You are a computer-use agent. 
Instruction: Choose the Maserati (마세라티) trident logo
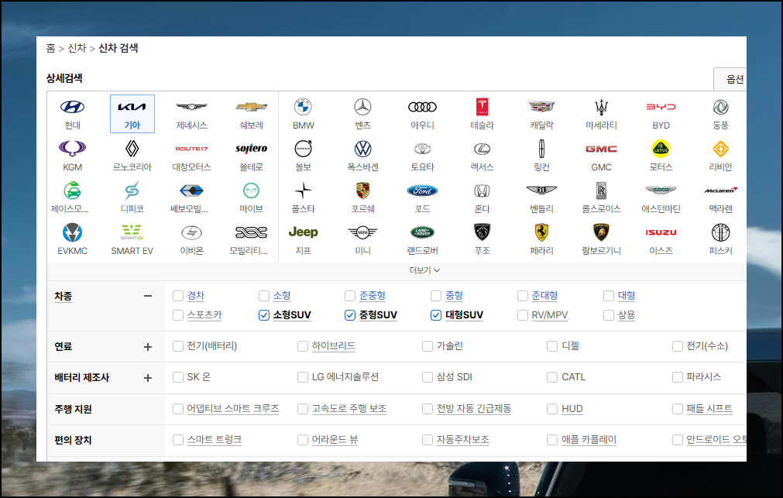point(601,107)
